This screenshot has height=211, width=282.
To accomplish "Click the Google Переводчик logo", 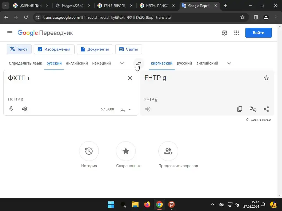I will coord(45,33).
